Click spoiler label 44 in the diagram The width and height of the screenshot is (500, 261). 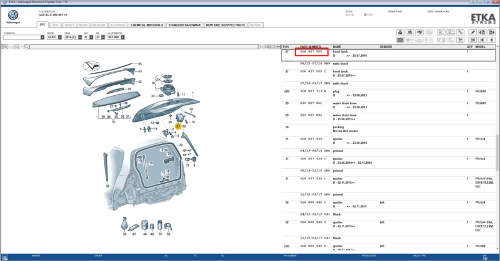click(139, 64)
